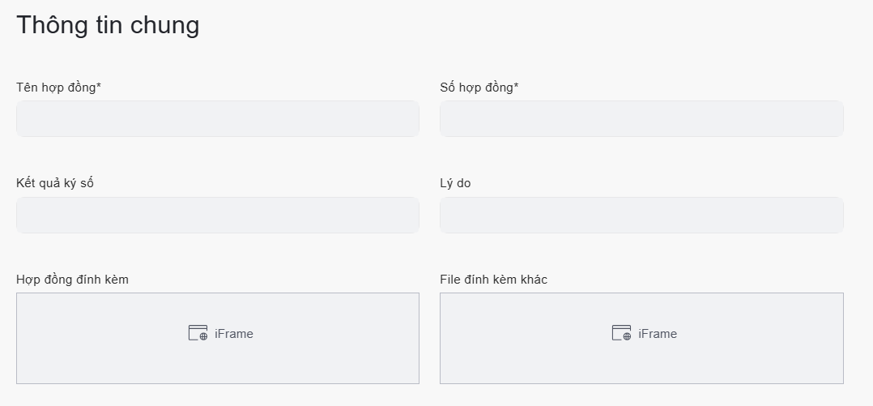
Task: Click the 'Lý do' label
Action: (x=455, y=183)
